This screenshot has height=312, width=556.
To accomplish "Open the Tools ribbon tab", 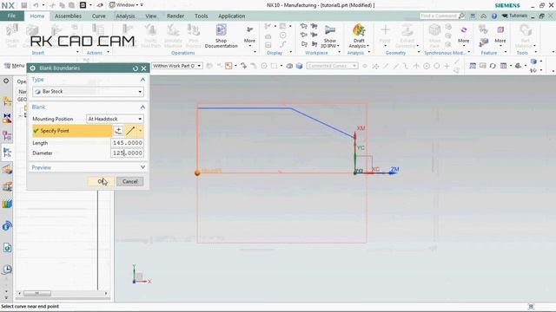I will pos(201,16).
